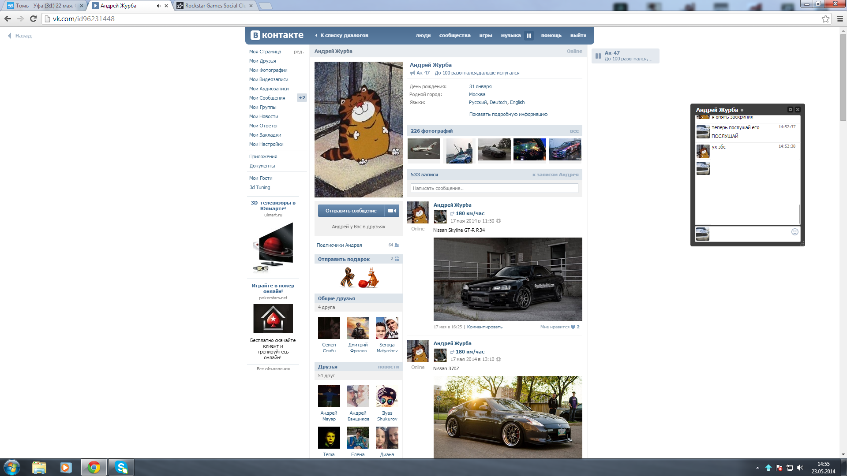Expand Показать подробную информацию
The width and height of the screenshot is (847, 476).
click(x=508, y=114)
